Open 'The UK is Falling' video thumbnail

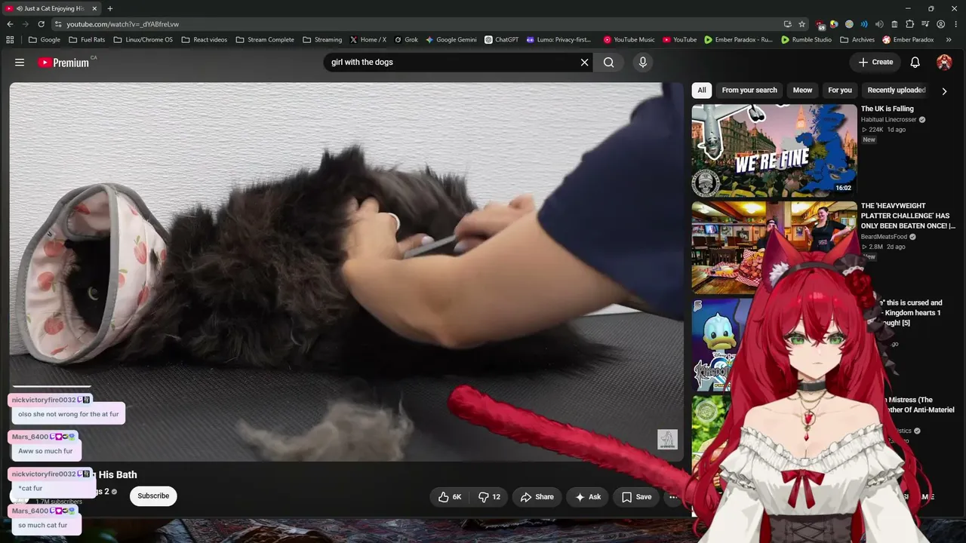click(x=774, y=151)
